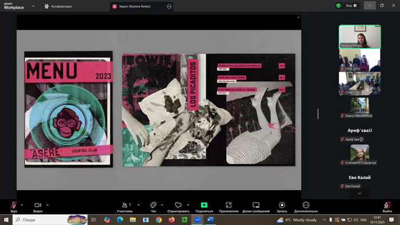Select the Экран (Radana Renko) tab

(x=139, y=7)
